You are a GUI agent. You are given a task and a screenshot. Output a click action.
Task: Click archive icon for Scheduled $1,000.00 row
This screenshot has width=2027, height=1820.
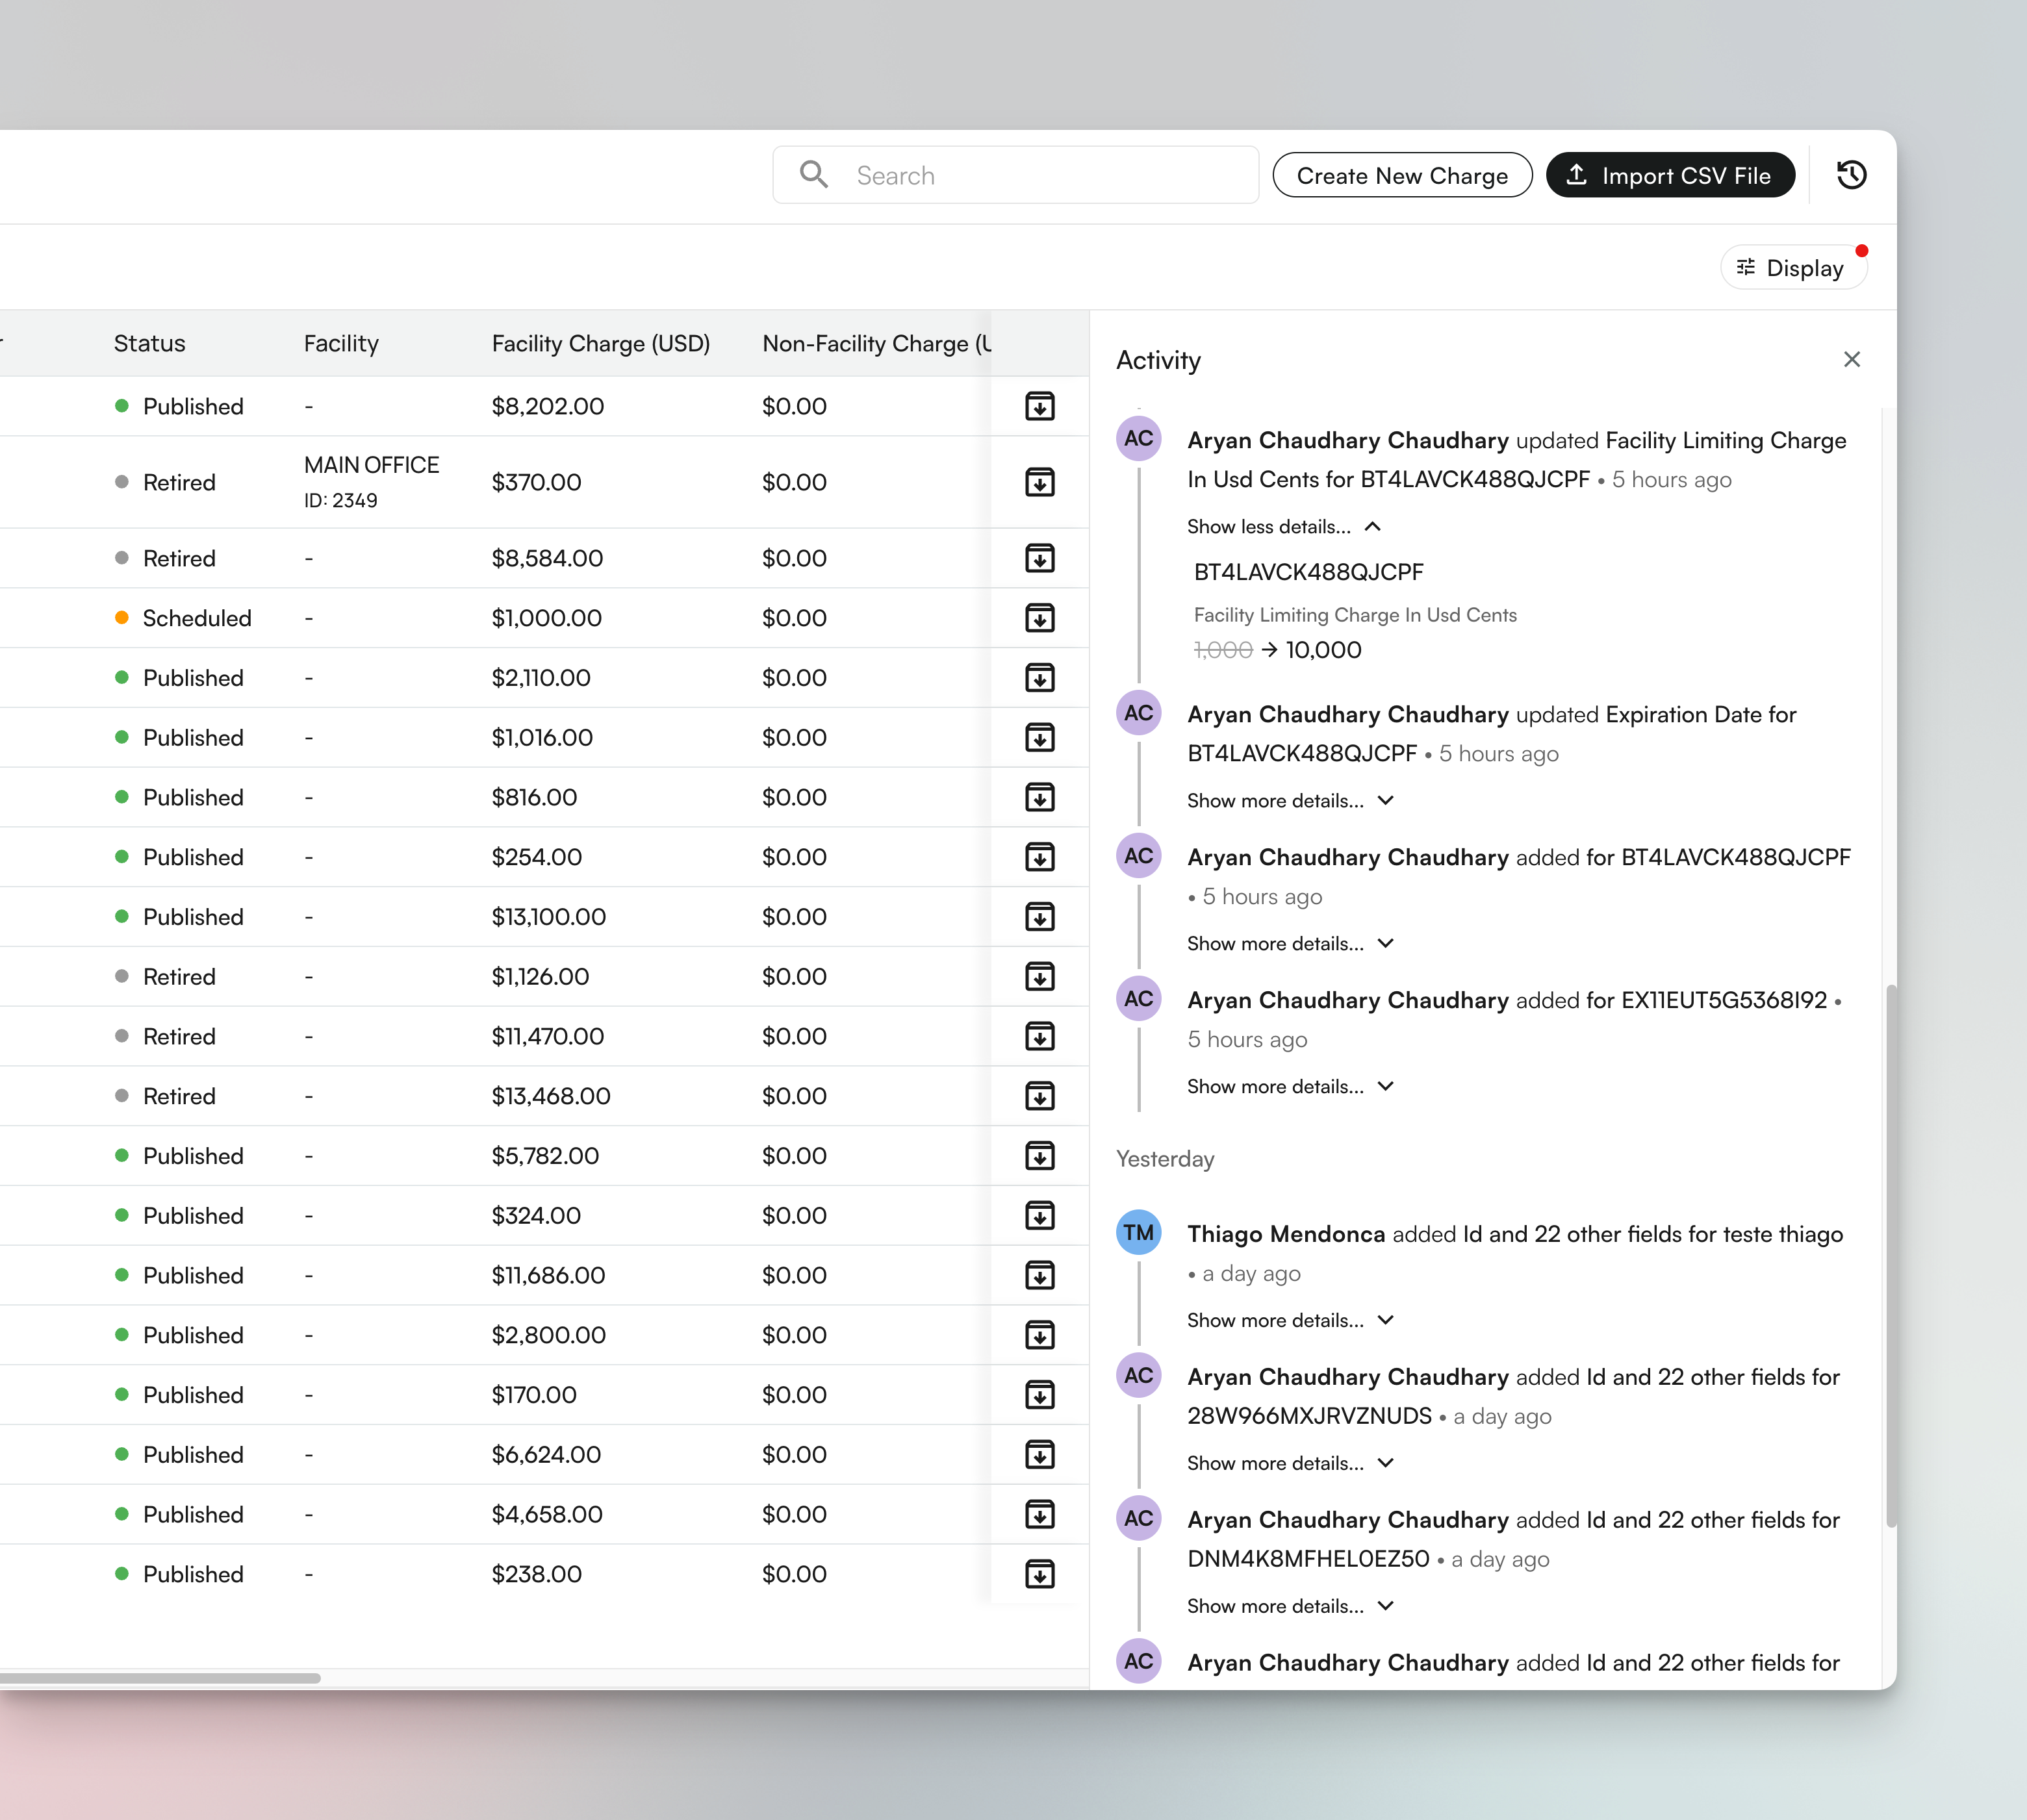1039,618
